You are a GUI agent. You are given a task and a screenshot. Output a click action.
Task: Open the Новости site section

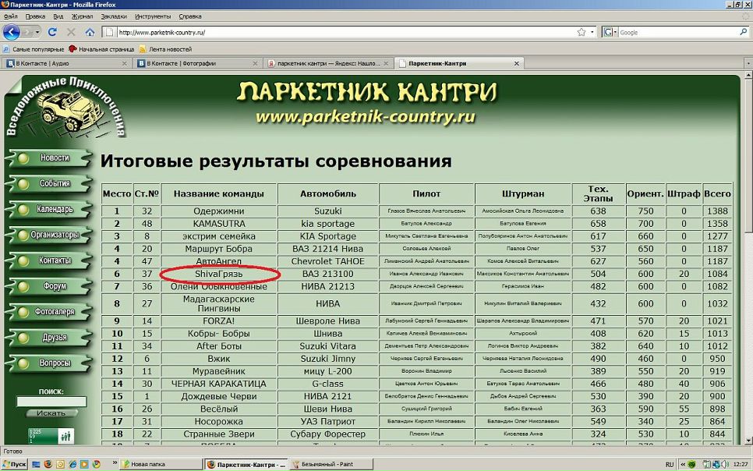(48, 158)
